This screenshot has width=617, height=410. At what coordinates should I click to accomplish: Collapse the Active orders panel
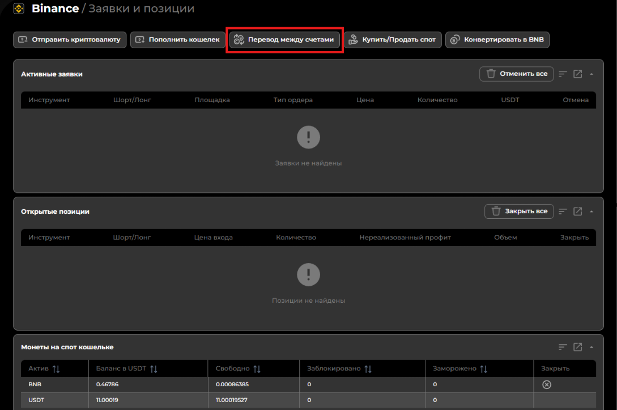pos(592,74)
